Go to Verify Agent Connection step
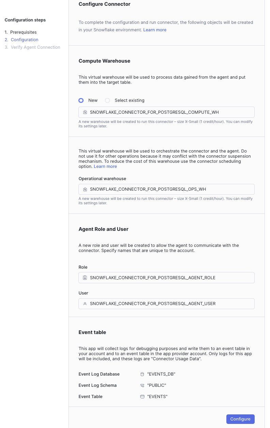270x428 pixels. pos(35,47)
